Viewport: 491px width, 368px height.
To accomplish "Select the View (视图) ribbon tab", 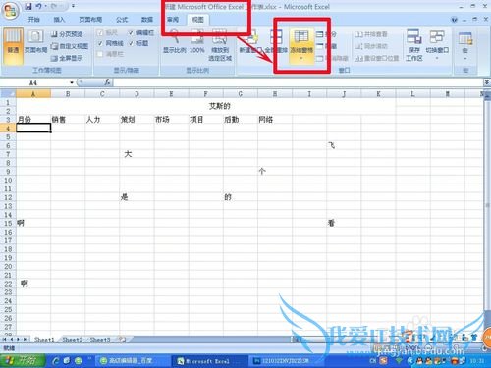I will coord(197,20).
